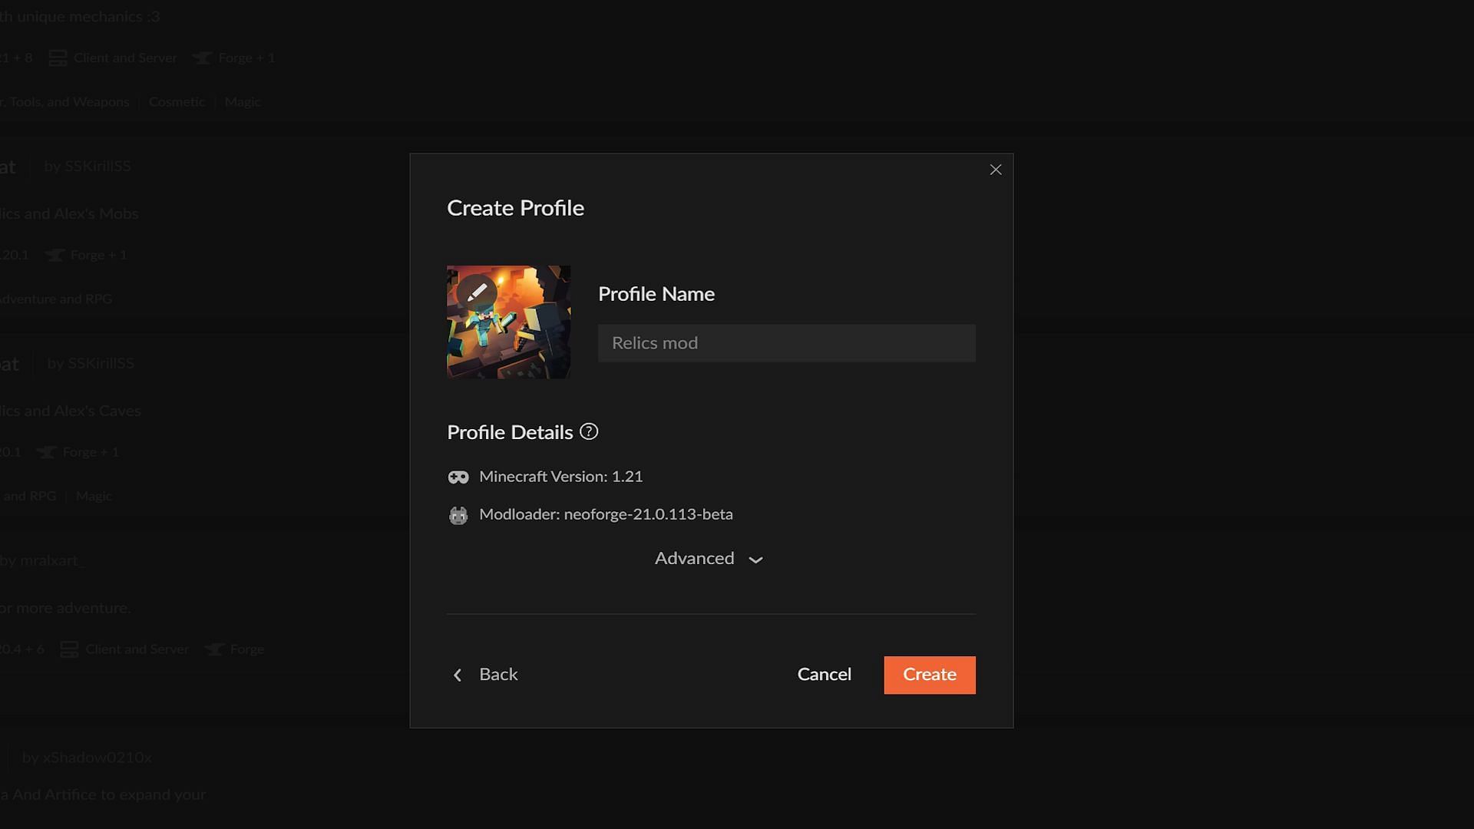Click the profile image thumbnail
Screen dimensions: 1474x829
[x=508, y=322]
